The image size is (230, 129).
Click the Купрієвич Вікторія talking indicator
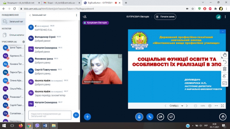(x=96, y=23)
